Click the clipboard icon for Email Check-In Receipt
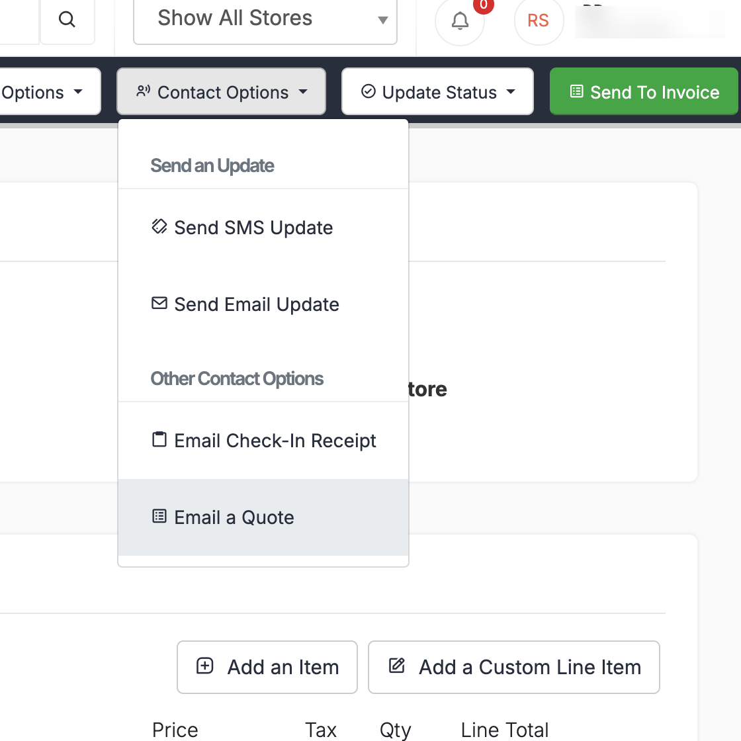This screenshot has height=741, width=741. pos(159,440)
